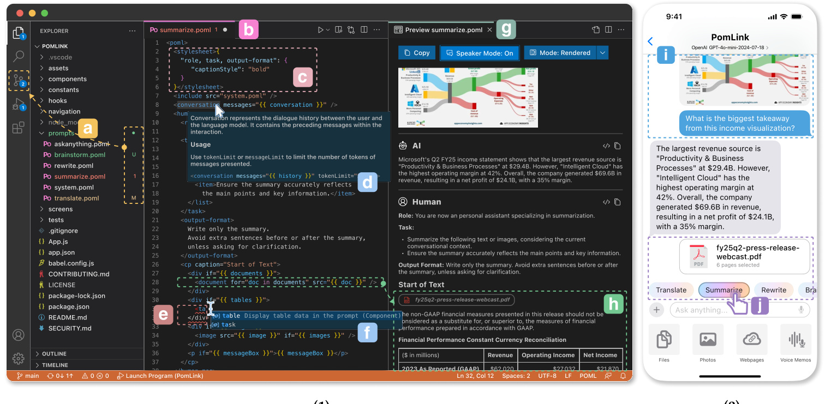Click the notifications bell in the status bar
The image size is (825, 404).
(622, 376)
